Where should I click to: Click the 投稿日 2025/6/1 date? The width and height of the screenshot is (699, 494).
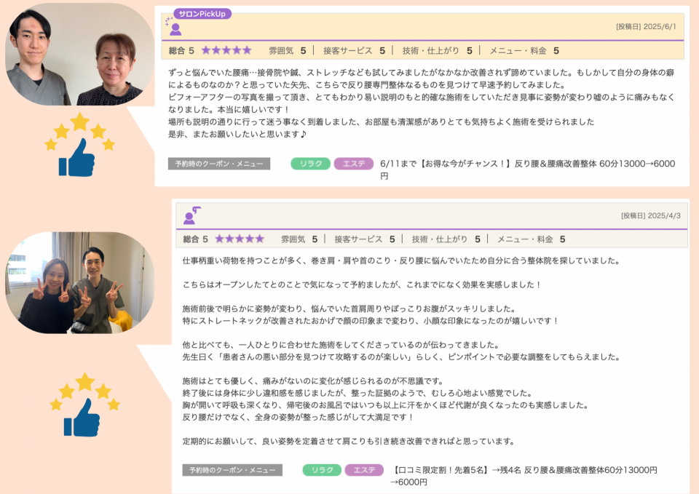tap(646, 26)
